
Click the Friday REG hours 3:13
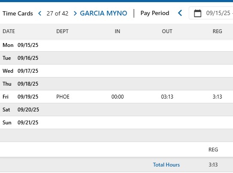(217, 97)
